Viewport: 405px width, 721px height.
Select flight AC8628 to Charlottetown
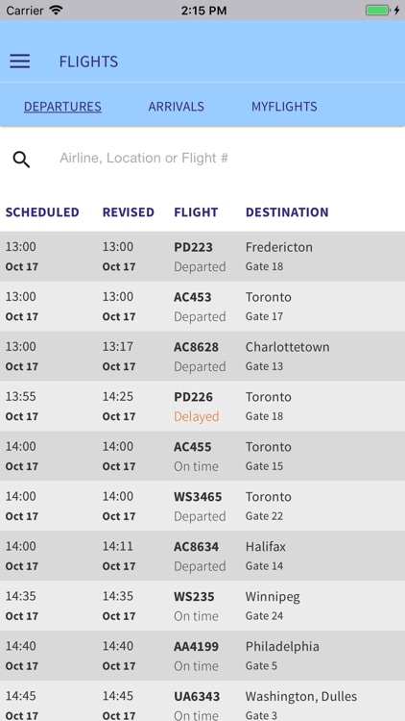(x=202, y=356)
